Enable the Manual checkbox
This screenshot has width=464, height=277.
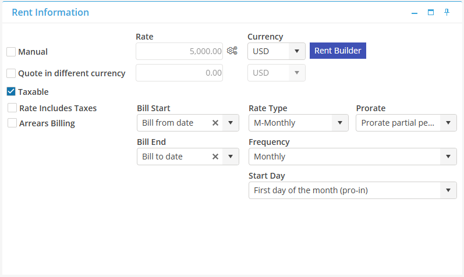tap(11, 52)
